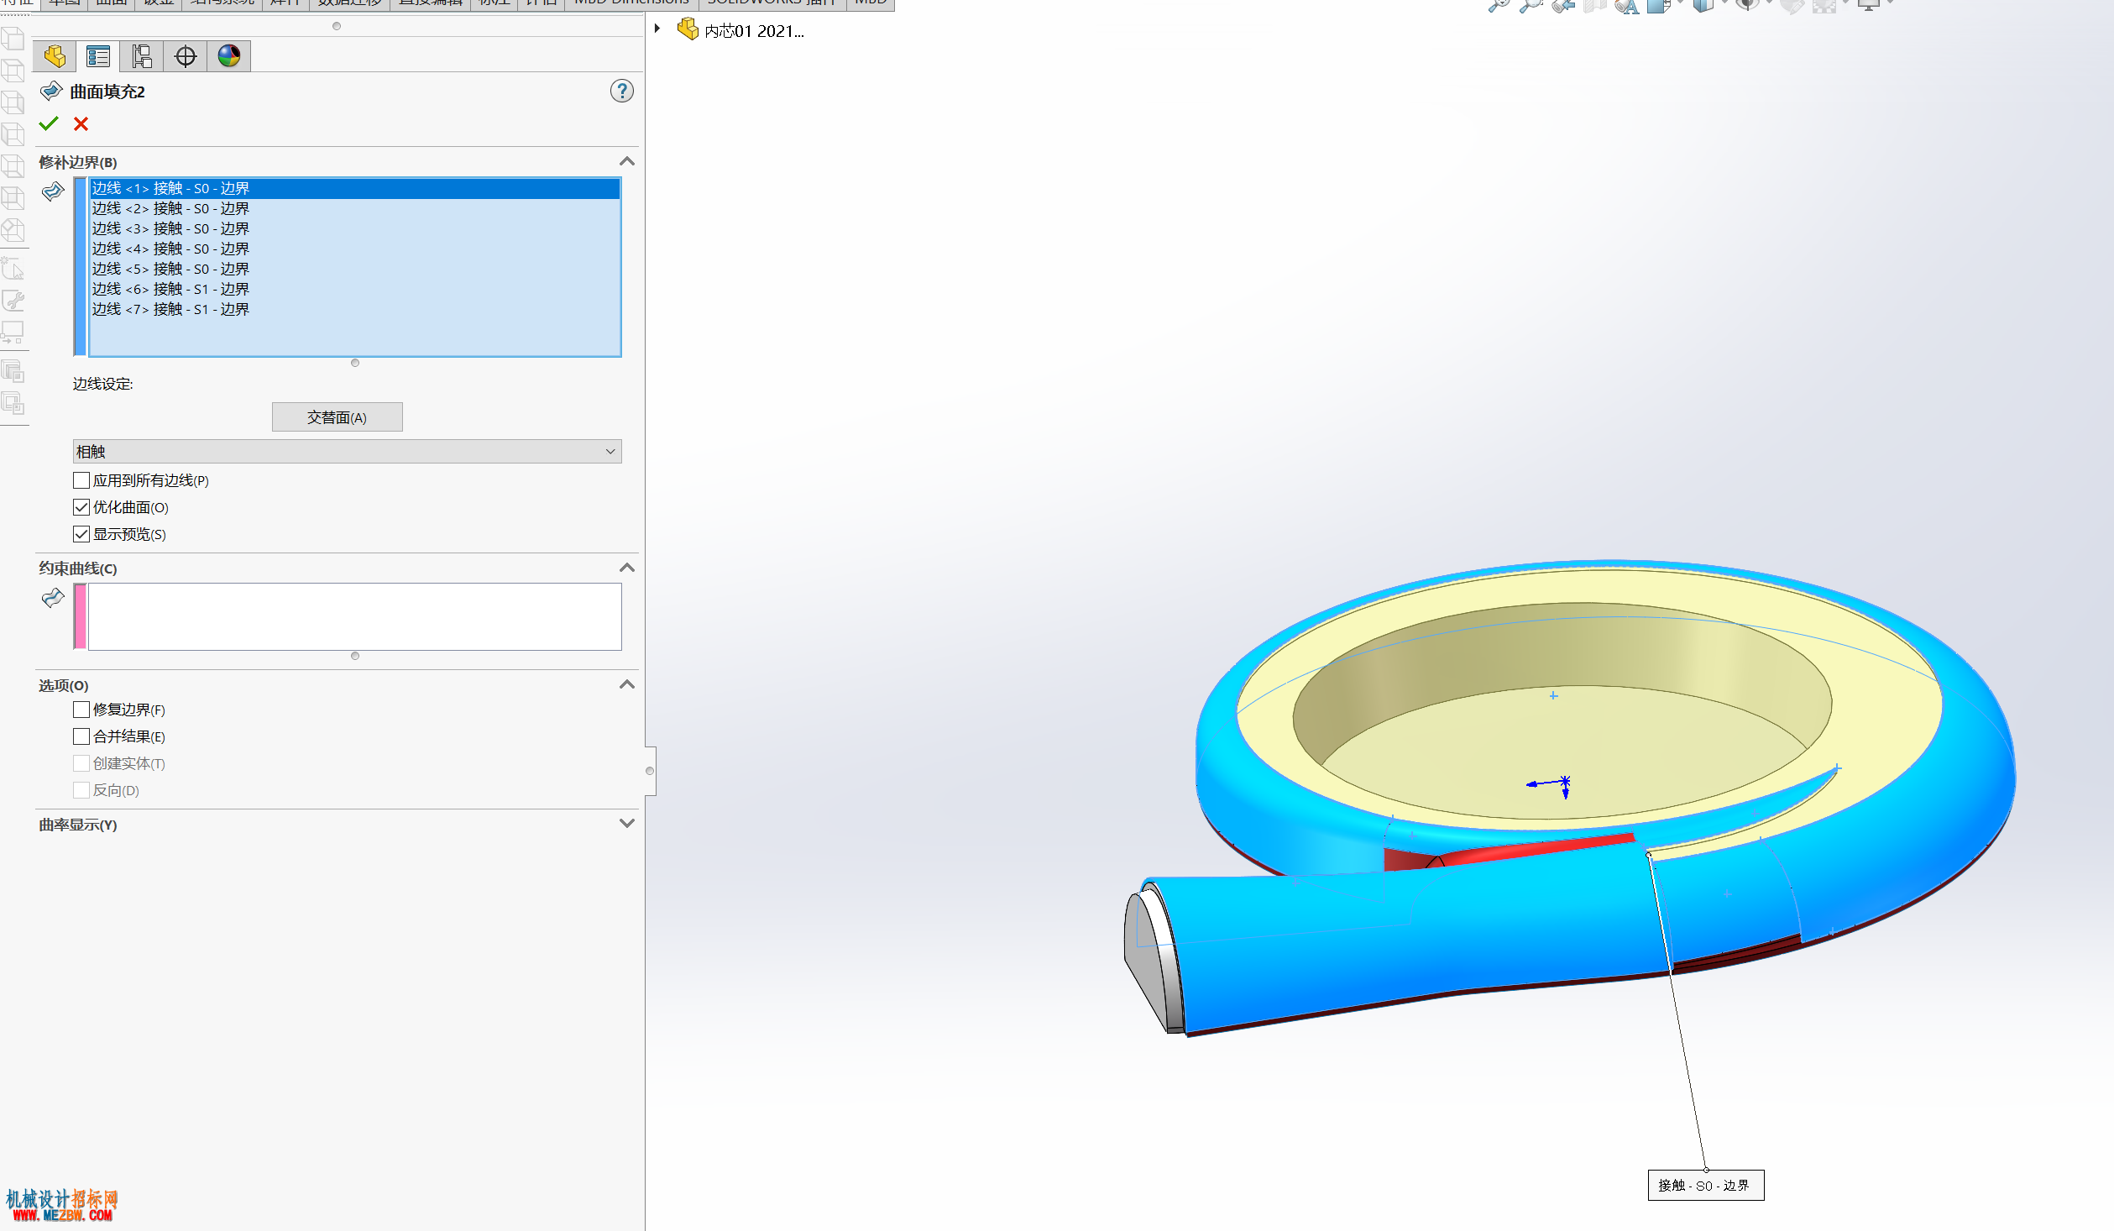Uncheck 优化曲面 option
Viewport: 2114px width, 1231px height.
coord(81,507)
